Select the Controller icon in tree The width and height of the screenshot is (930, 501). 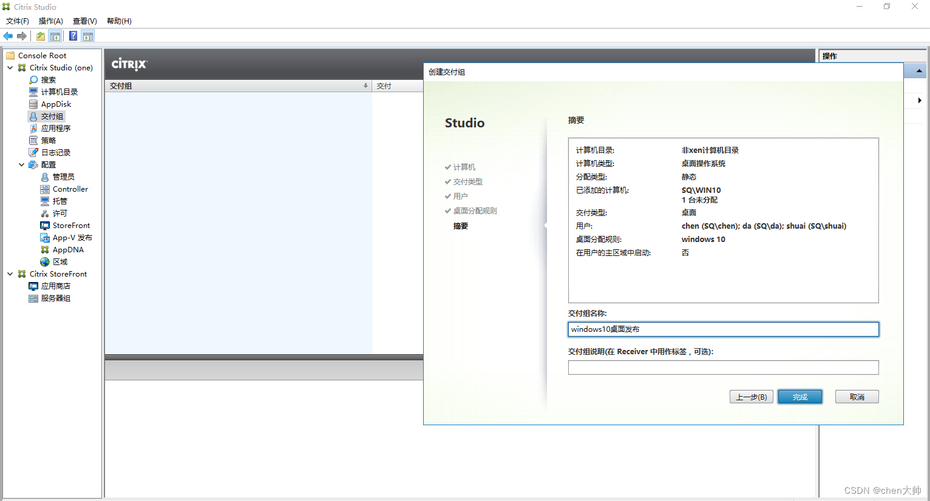(x=45, y=189)
